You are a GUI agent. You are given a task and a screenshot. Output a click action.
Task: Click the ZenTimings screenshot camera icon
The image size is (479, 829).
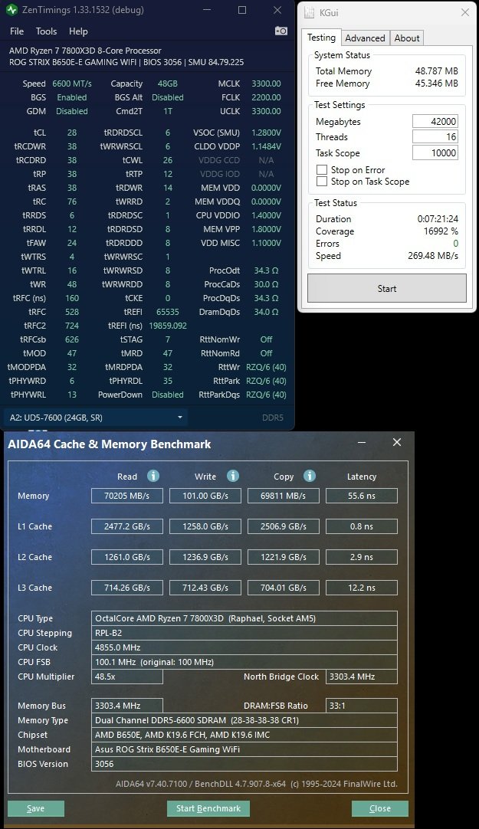pyautogui.click(x=281, y=31)
